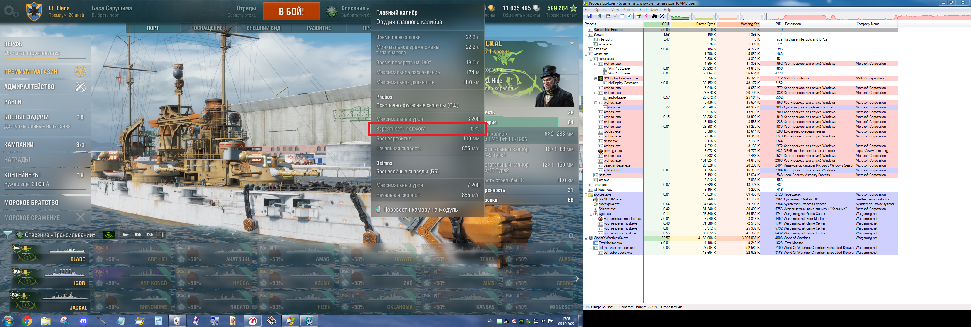Viewport: 971px width, 327px height.
Task: Open БОЕВЫЕ ЗАДАЧИ combat missions
Action: click(x=45, y=121)
